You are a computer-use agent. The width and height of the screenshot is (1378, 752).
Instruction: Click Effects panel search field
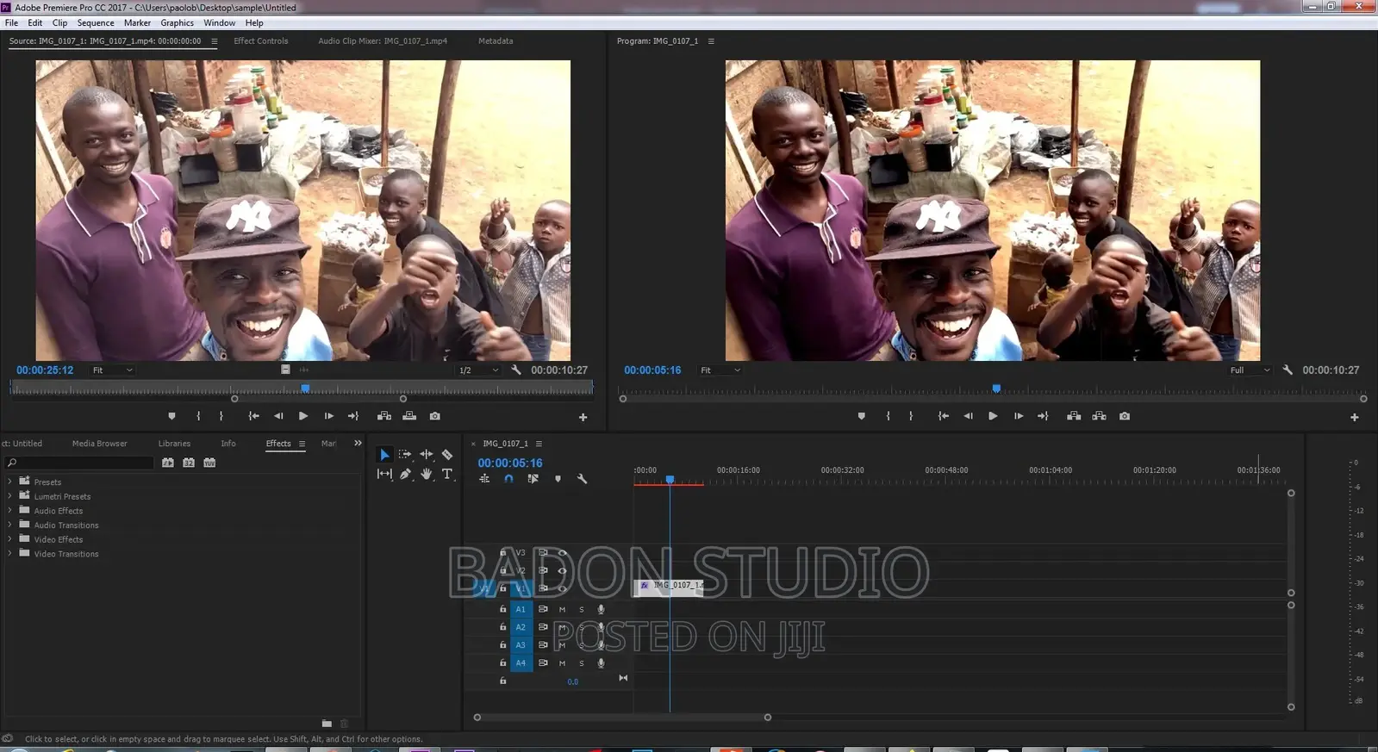(x=79, y=463)
